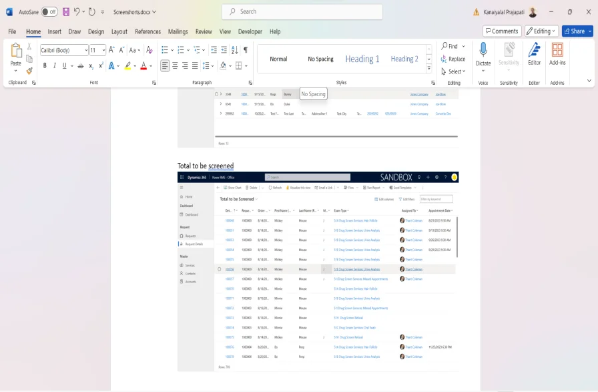The height and width of the screenshot is (392, 598).
Task: Open the Editor pane
Action: click(534, 53)
